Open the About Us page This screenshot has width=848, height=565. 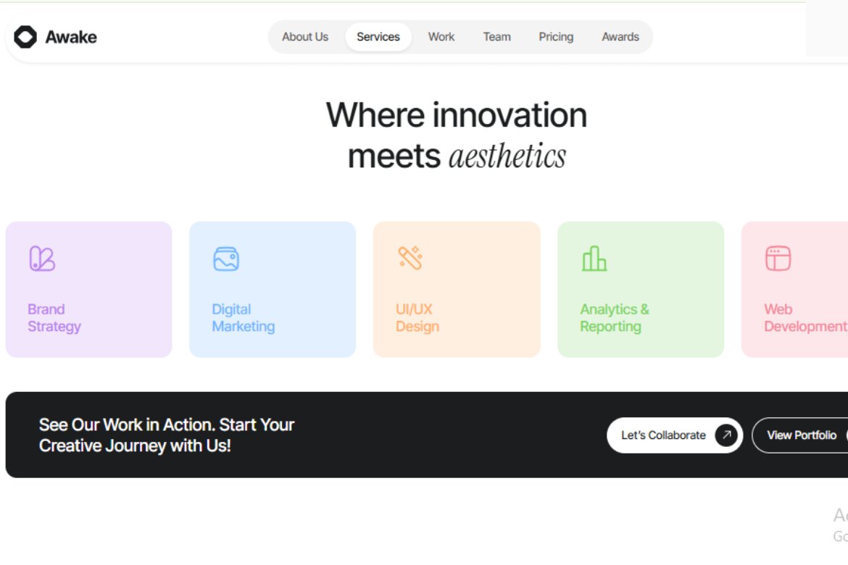(x=305, y=36)
